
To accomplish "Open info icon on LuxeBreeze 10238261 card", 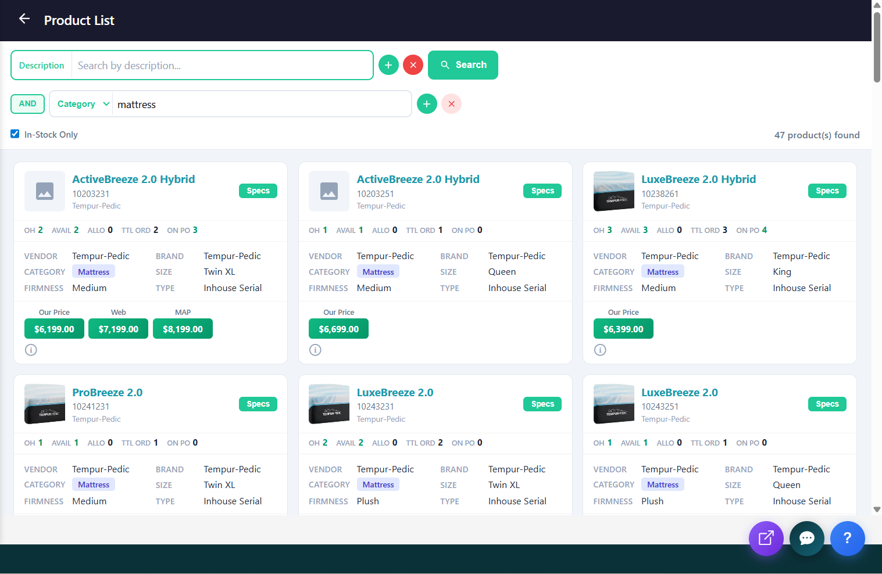I will click(600, 350).
